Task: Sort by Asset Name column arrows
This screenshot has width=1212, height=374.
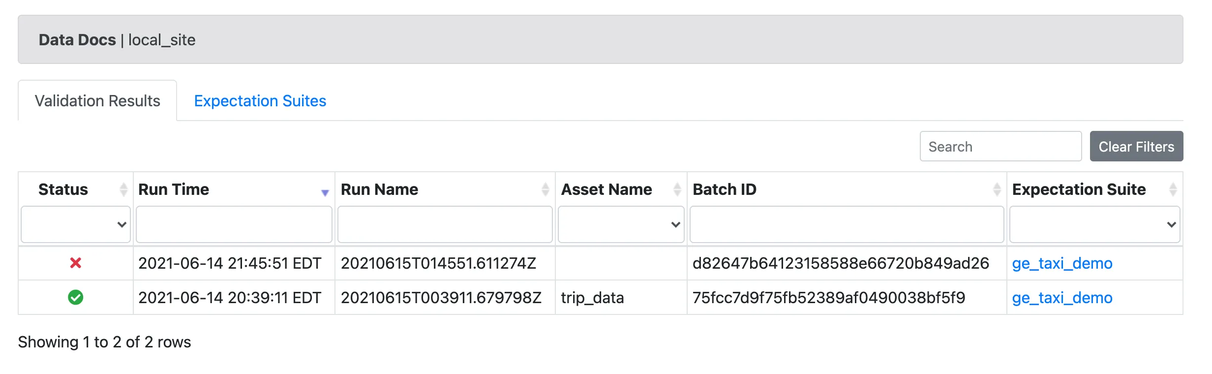Action: [677, 189]
